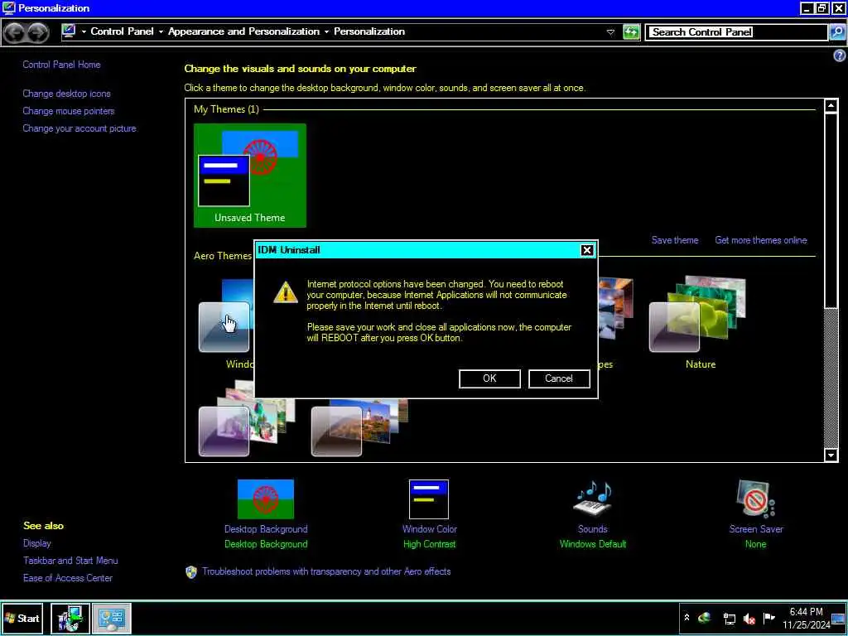The height and width of the screenshot is (636, 848).
Task: Click the muted volume tray icon
Action: (x=749, y=619)
